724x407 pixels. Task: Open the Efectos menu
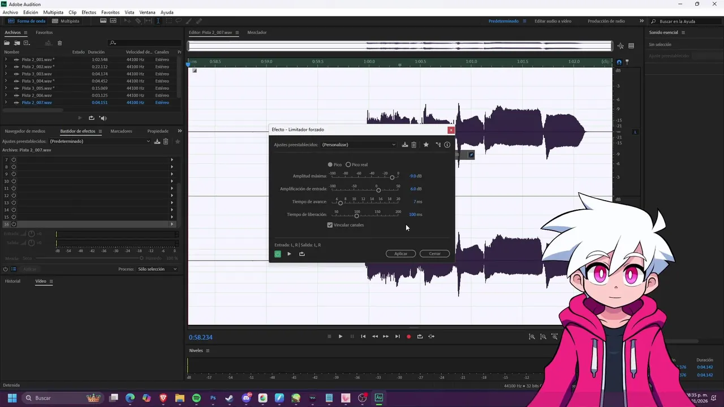click(89, 12)
